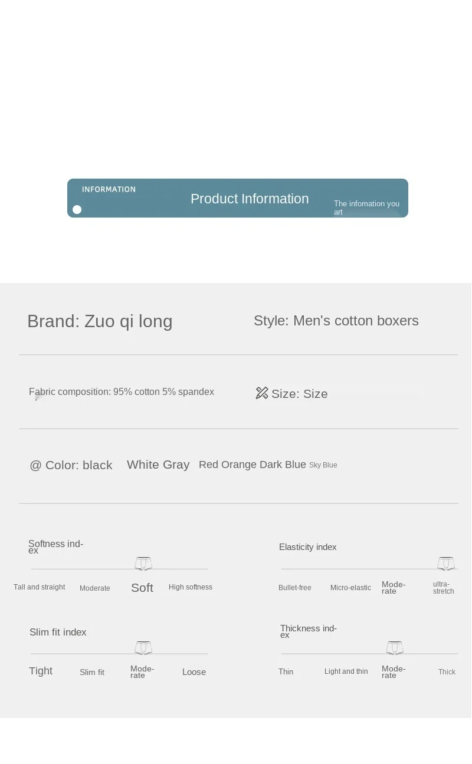
Task: Click the Style: Men's cotton boxers text
Action: pos(336,321)
